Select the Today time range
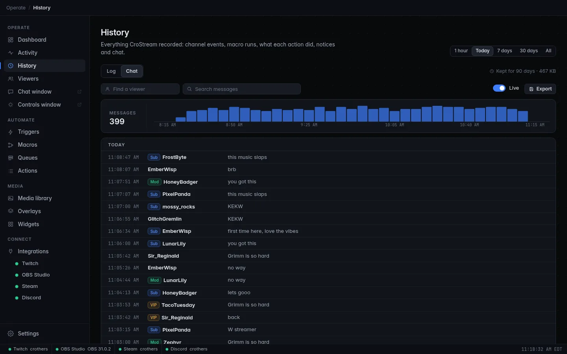Image resolution: width=567 pixels, height=354 pixels. (482, 51)
